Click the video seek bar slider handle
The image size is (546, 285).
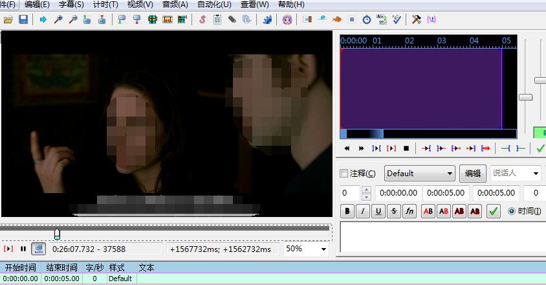(x=57, y=233)
